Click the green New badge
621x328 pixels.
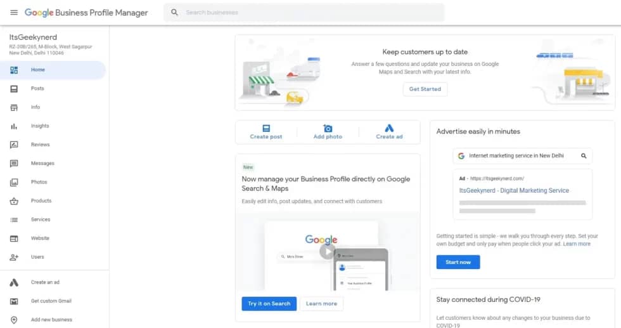[x=248, y=167]
